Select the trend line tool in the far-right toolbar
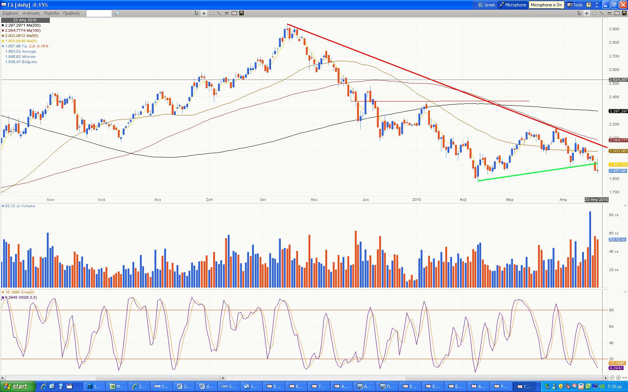Viewport: 628px width, 392px height. tap(602, 13)
